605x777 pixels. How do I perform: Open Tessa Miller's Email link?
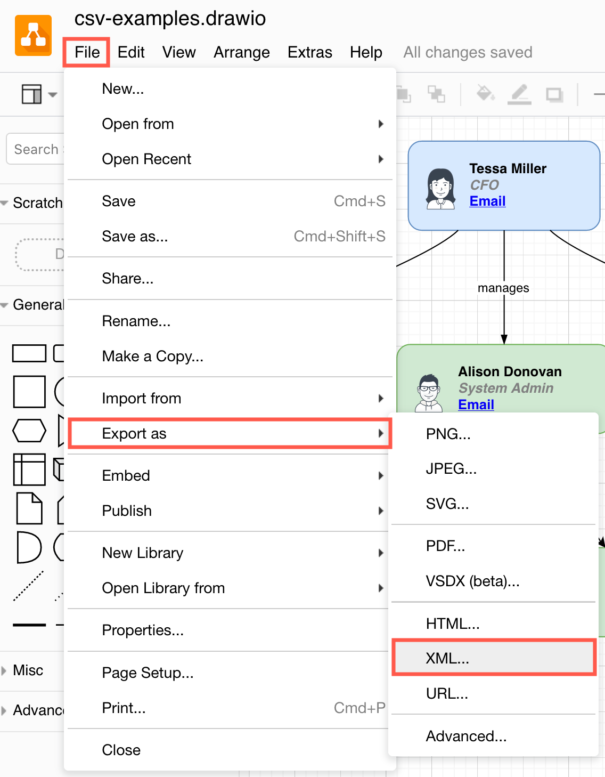click(x=487, y=201)
